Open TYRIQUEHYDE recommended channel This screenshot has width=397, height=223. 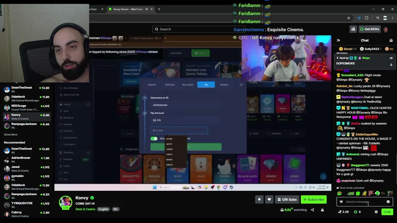[x=27, y=205]
